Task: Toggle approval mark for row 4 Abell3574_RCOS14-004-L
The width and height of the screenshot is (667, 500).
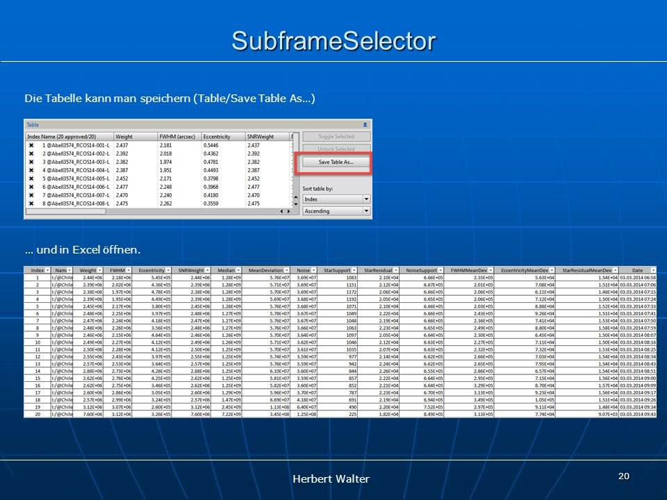Action: click(31, 170)
